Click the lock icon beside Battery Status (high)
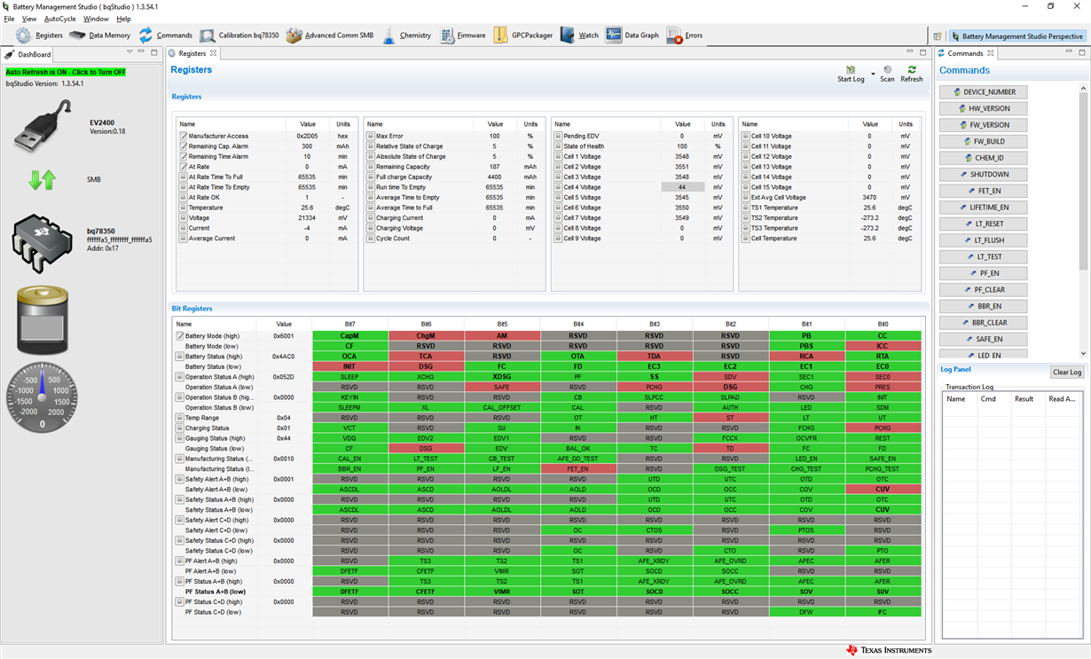 (x=180, y=357)
